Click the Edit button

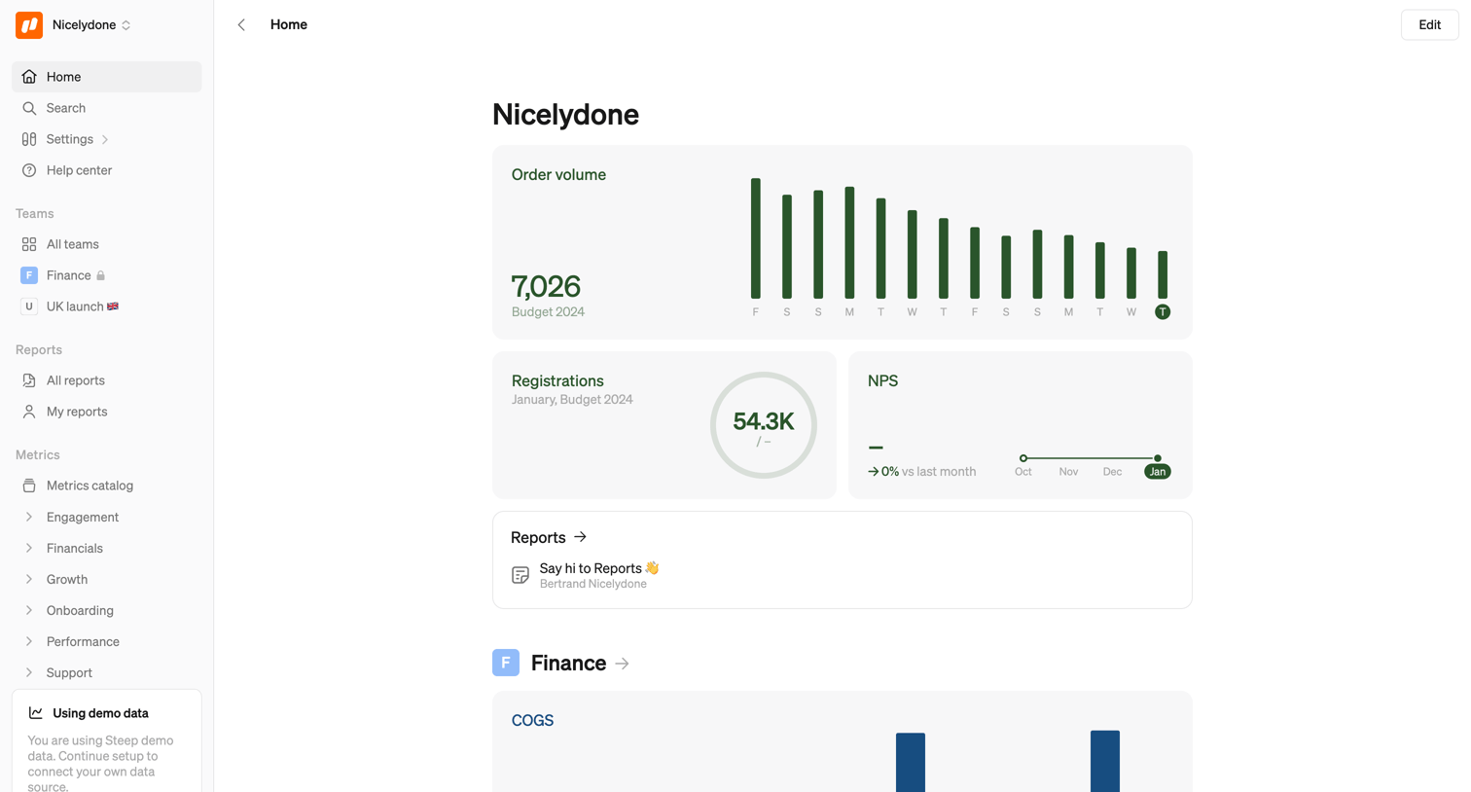pos(1429,25)
